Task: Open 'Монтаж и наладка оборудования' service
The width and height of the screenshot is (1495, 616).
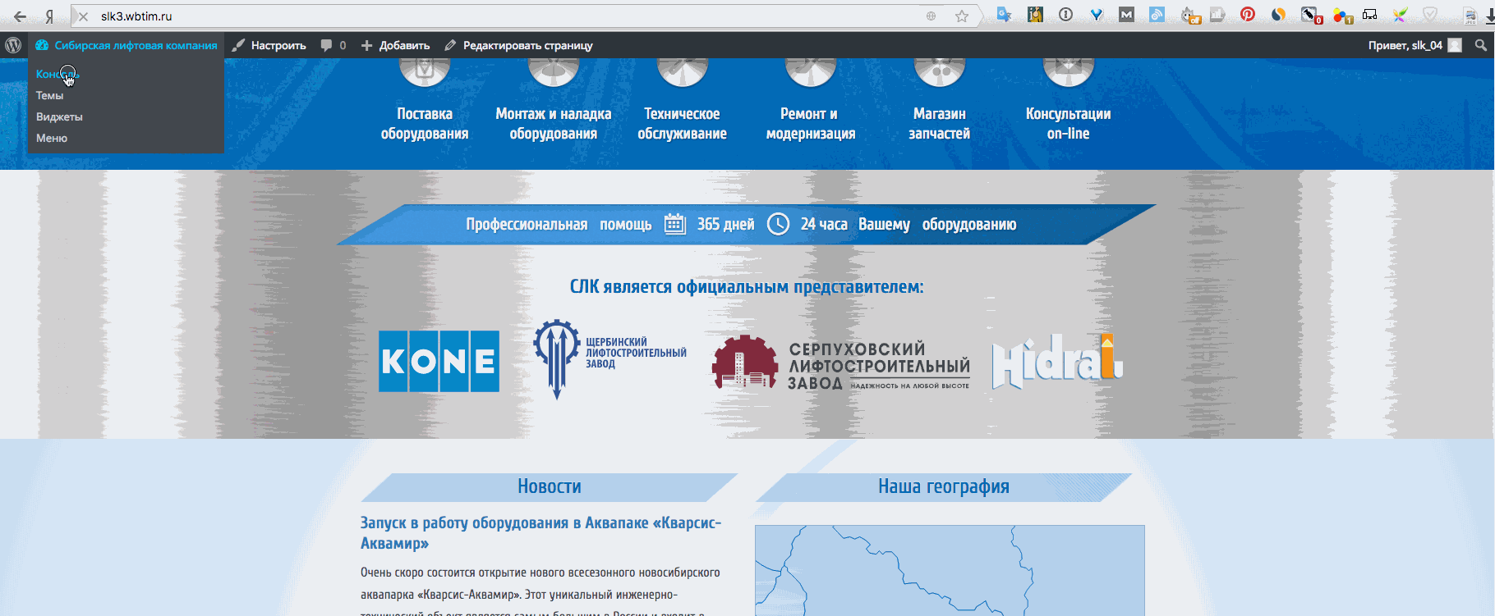Action: click(x=554, y=123)
